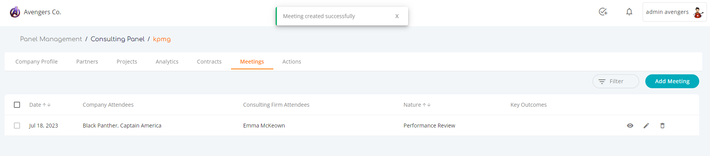Edit the meeting using the pencil icon
This screenshot has width=710, height=156.
point(646,126)
